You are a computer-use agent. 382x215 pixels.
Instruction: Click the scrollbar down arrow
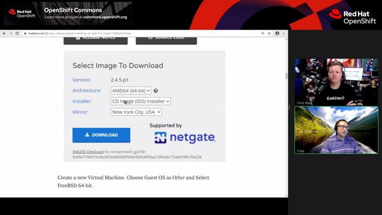click(286, 195)
